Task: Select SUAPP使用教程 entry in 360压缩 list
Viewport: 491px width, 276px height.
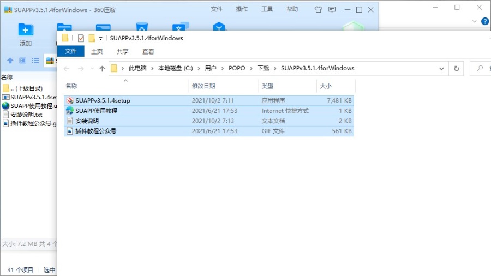Action: click(29, 106)
